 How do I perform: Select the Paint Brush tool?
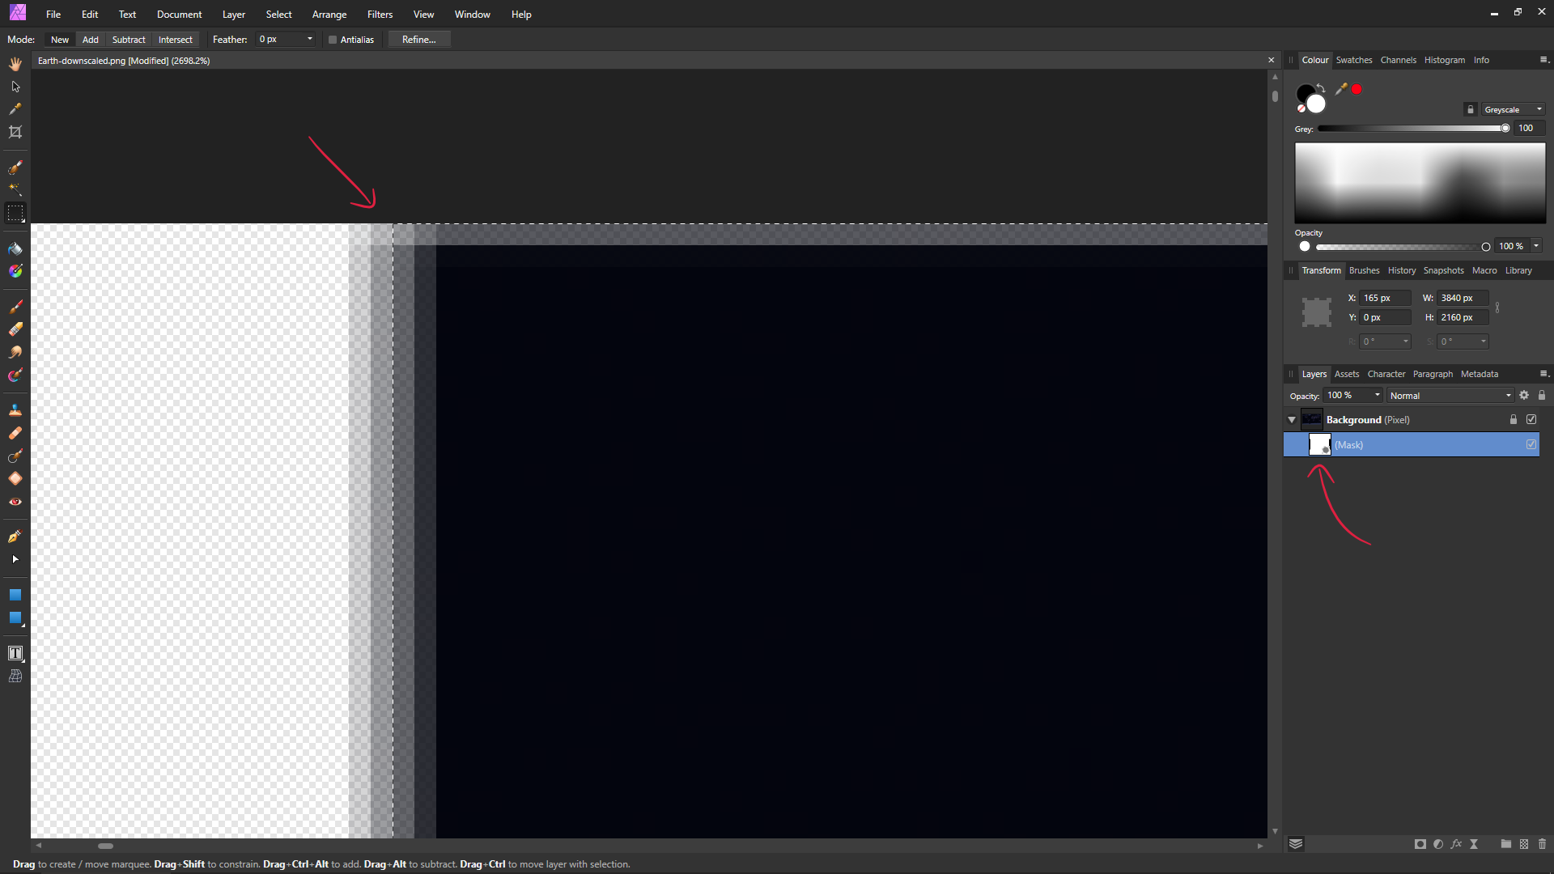[15, 307]
